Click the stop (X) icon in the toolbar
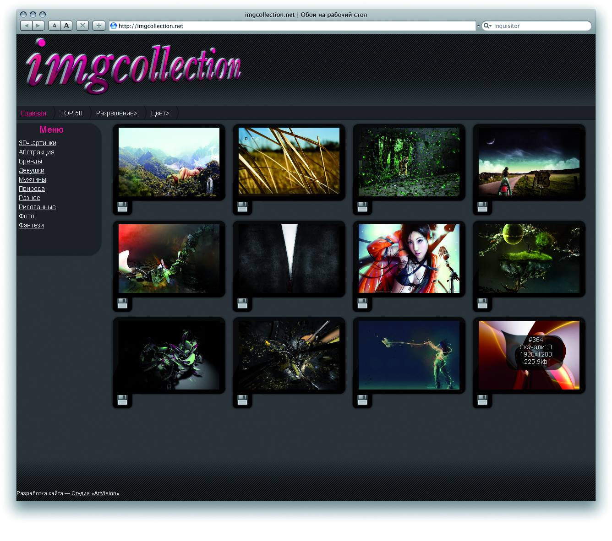This screenshot has width=612, height=541. coord(82,26)
